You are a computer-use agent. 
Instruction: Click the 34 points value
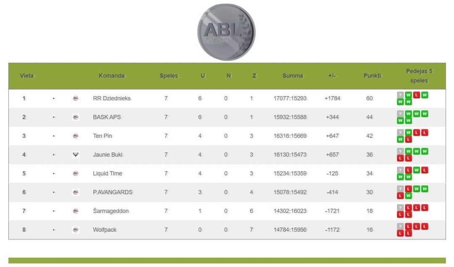[x=370, y=173]
